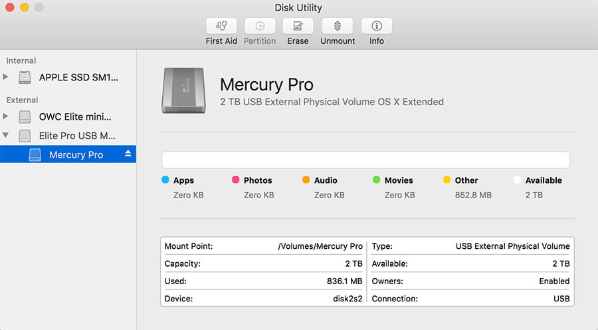This screenshot has width=598, height=330.
Task: Click the OWC Elite mini drive icon
Action: coord(25,117)
